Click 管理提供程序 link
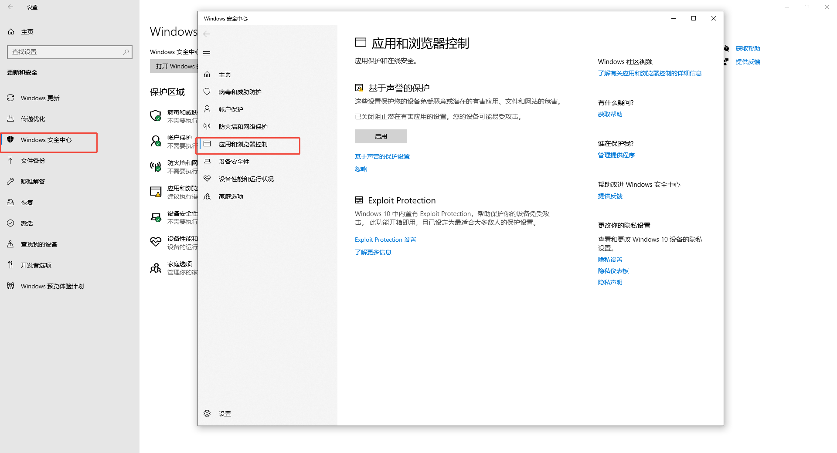837x453 pixels. point(616,155)
